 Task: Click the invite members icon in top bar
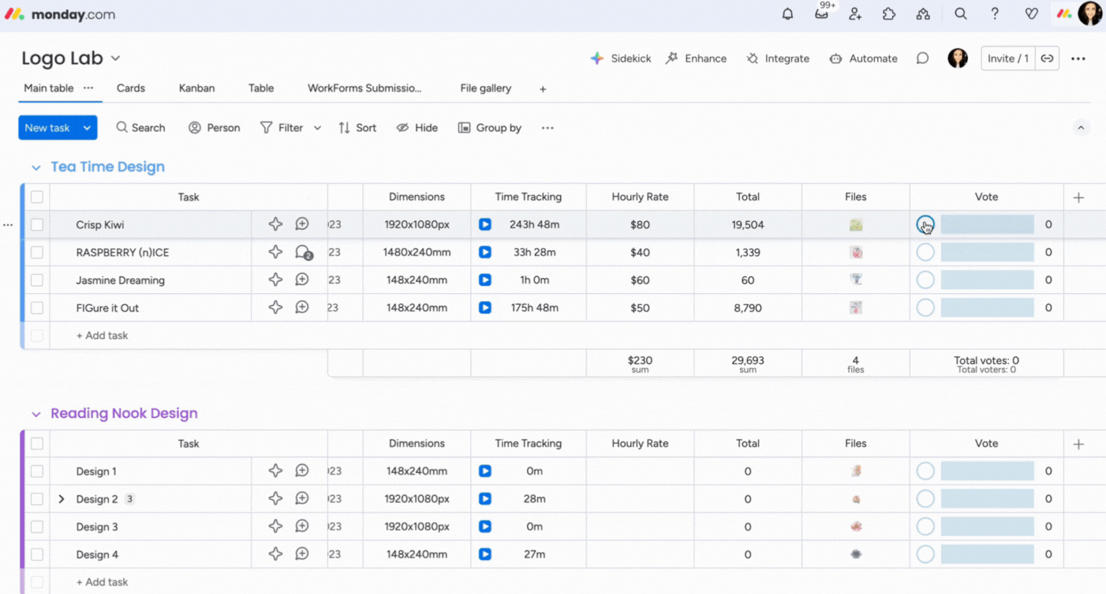pos(855,14)
